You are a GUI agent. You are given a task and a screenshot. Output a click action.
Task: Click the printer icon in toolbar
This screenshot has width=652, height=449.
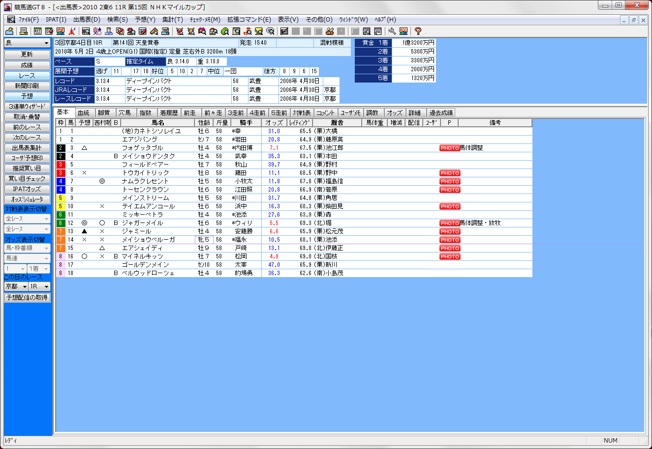click(23, 31)
